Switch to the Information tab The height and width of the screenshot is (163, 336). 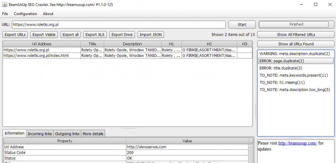(x=14, y=133)
